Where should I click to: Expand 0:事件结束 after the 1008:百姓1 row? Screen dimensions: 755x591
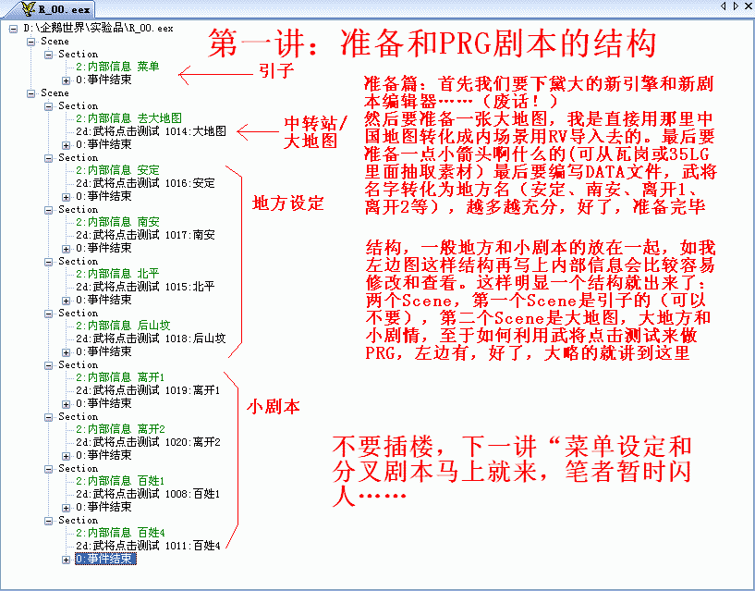(x=66, y=508)
